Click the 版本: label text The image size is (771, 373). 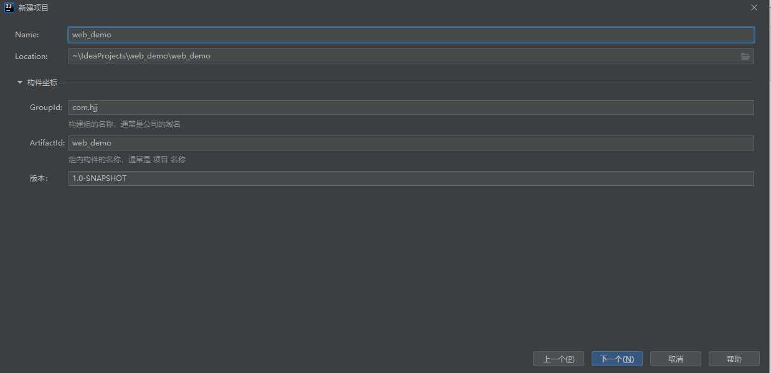(39, 178)
